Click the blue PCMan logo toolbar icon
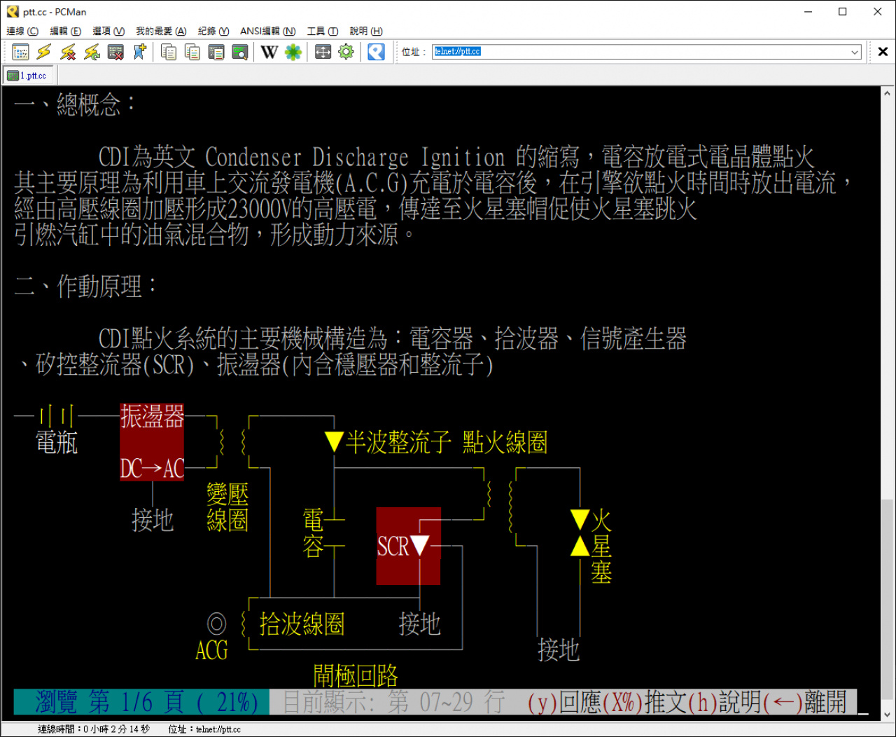Viewport: 896px width, 737px height. (377, 52)
